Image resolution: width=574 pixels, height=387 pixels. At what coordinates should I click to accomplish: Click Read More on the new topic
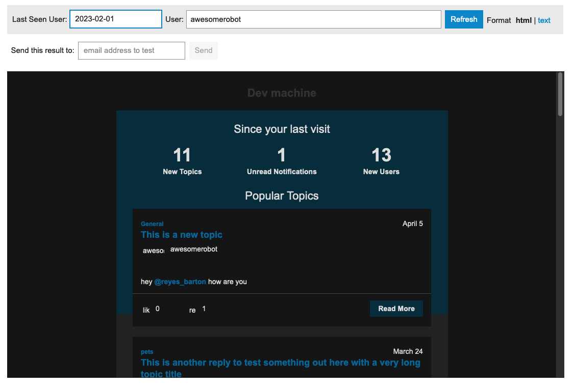(396, 308)
